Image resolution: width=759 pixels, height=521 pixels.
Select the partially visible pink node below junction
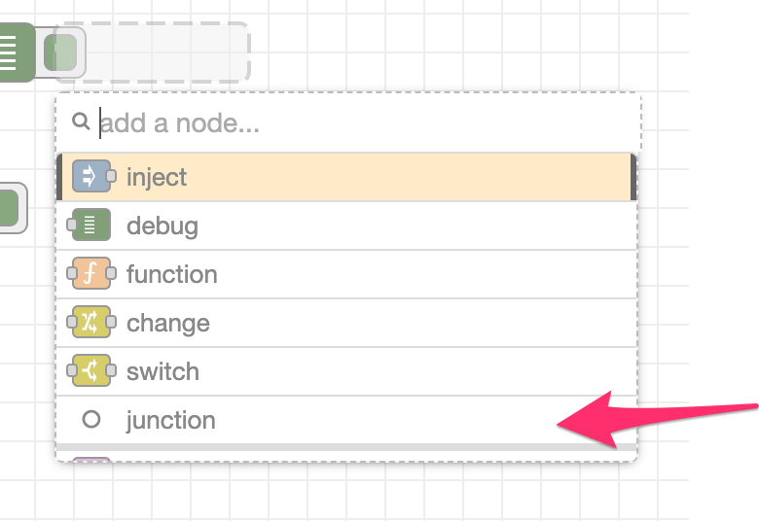tap(91, 459)
